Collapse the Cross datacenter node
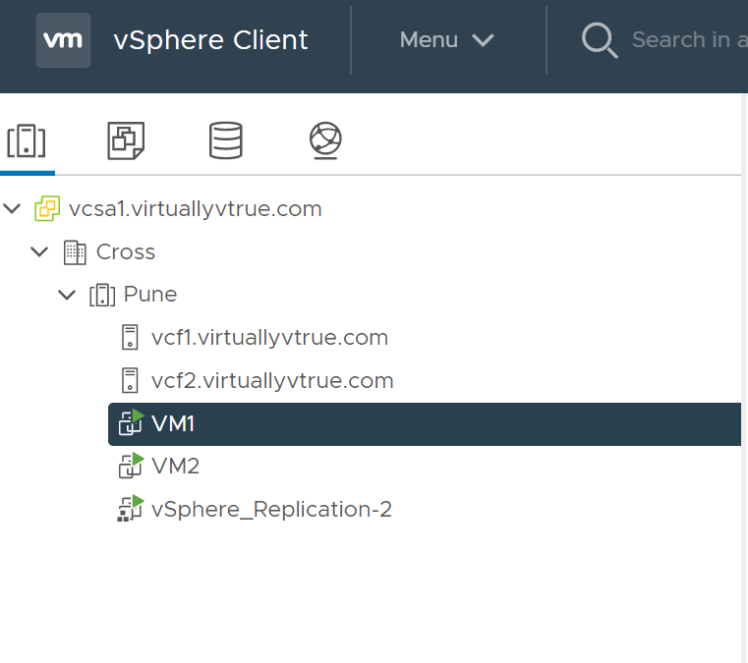The width and height of the screenshot is (748, 663). (39, 252)
